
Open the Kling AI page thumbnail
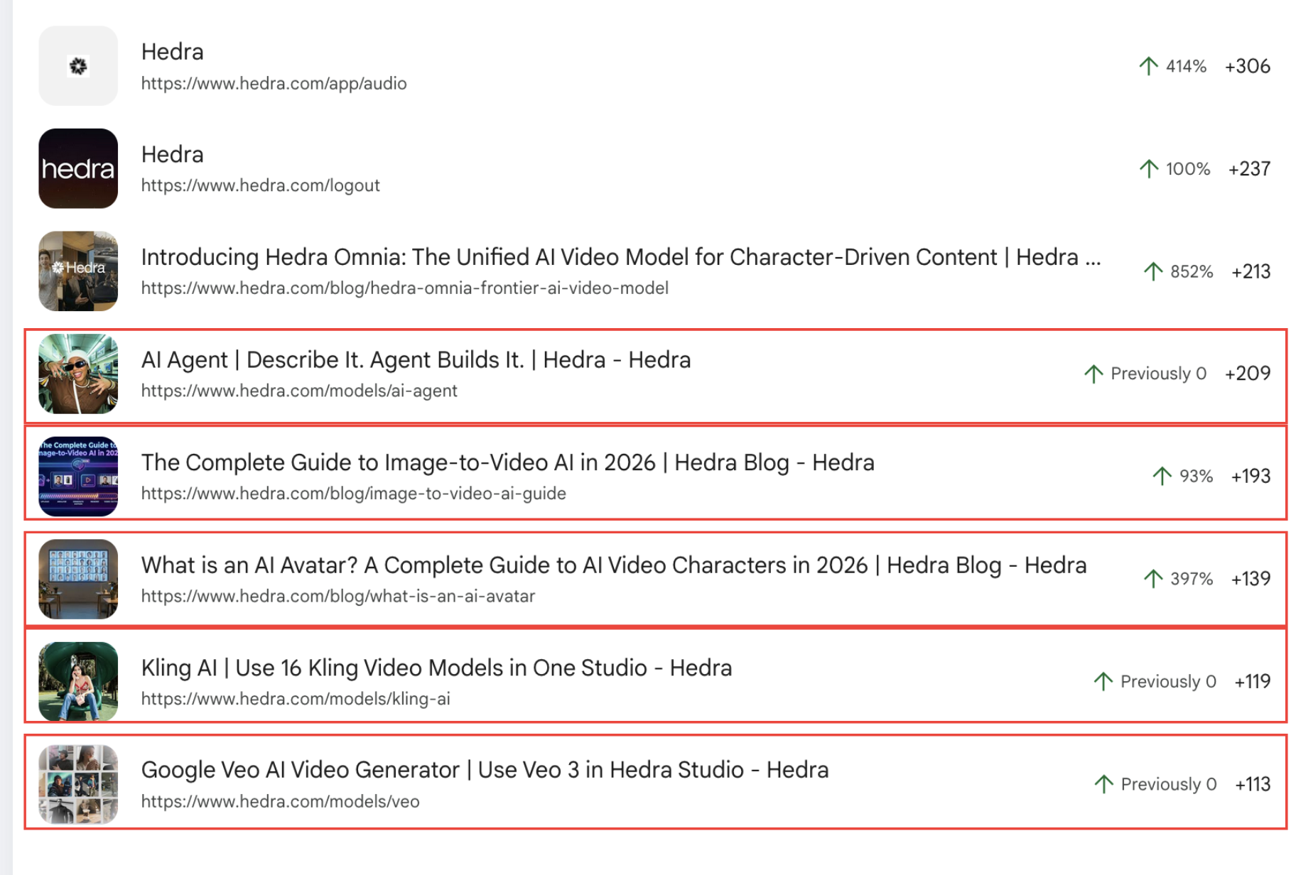point(78,681)
